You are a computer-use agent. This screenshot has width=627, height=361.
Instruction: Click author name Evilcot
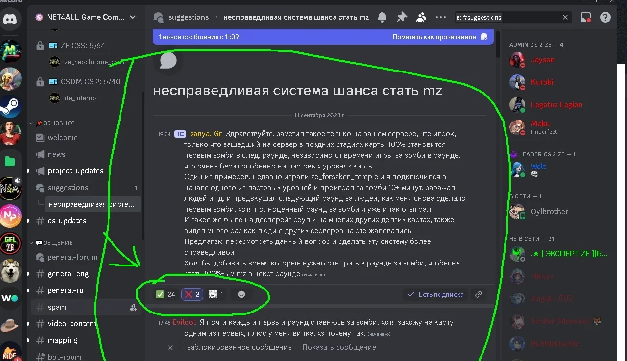(x=184, y=322)
